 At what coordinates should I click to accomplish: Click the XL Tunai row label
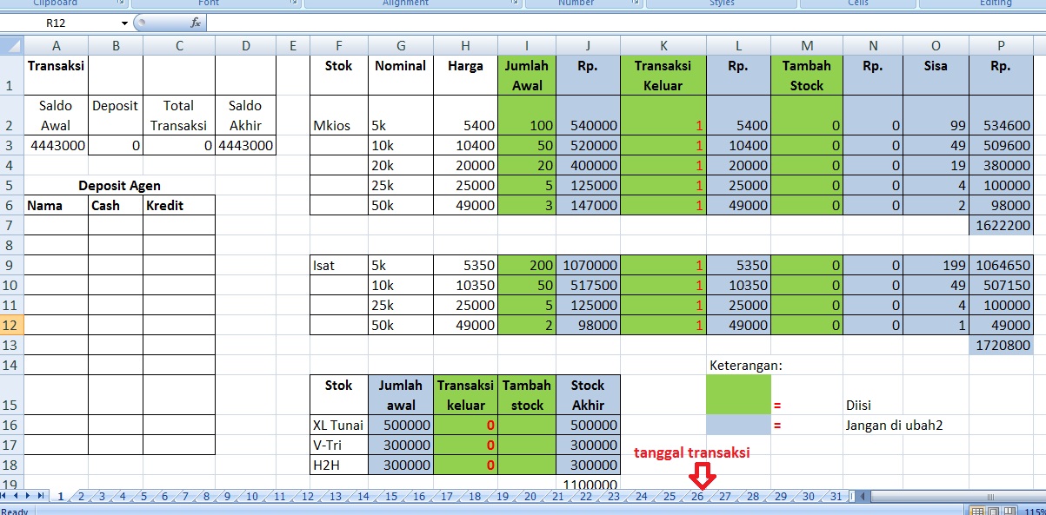point(339,425)
